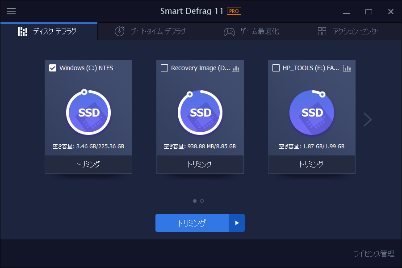Open the ゲーム最適化 tab
Image resolution: width=402 pixels, height=268 pixels.
pos(253,31)
